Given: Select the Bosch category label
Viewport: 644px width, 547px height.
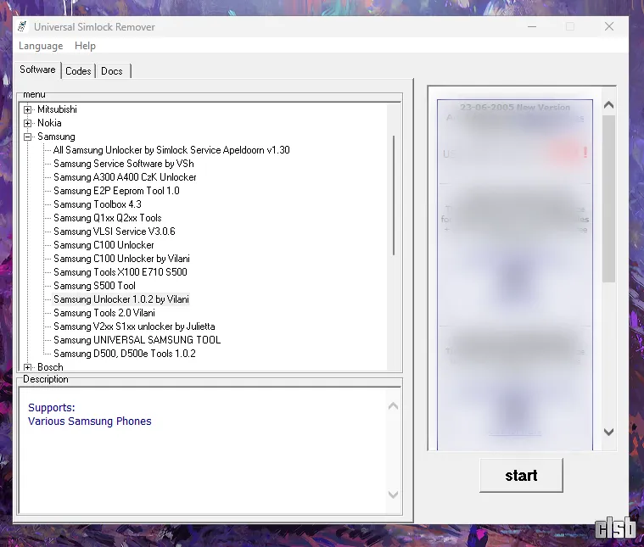Looking at the screenshot, I should pos(50,366).
